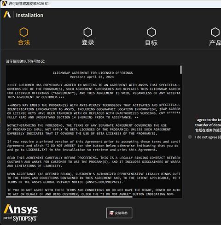Viewport: 221px width, 225px height.
Task: Click the 登录 step hexagon icon
Action: pos(88,32)
